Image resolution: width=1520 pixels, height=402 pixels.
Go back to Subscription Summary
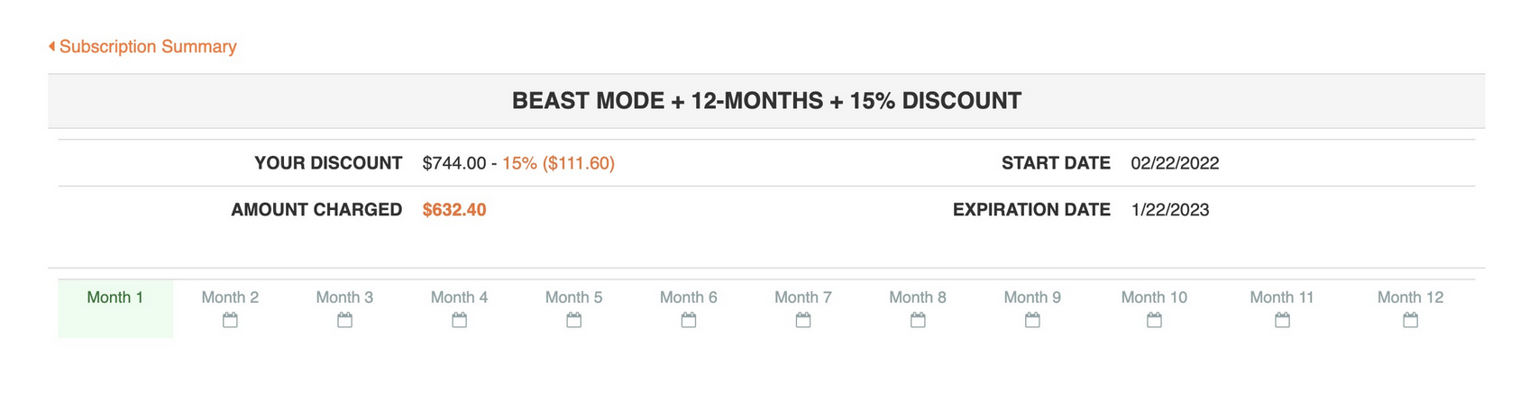pos(148,47)
